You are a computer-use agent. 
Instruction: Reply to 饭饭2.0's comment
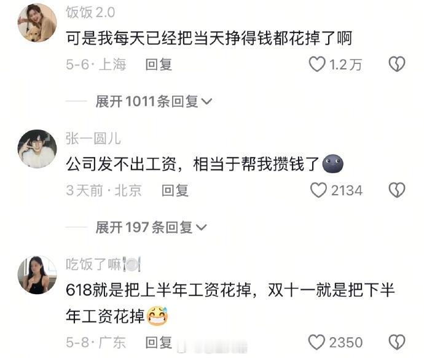click(159, 64)
